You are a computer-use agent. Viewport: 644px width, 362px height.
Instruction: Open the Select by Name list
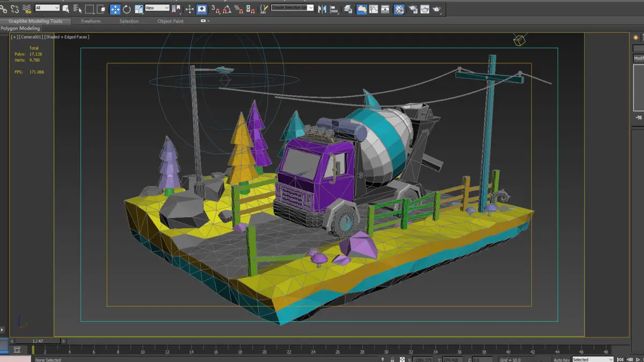[77, 9]
